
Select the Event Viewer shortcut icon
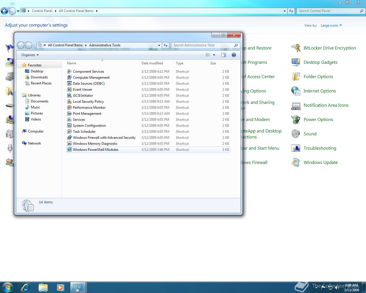(69, 90)
